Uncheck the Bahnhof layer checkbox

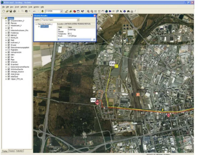[9, 35]
